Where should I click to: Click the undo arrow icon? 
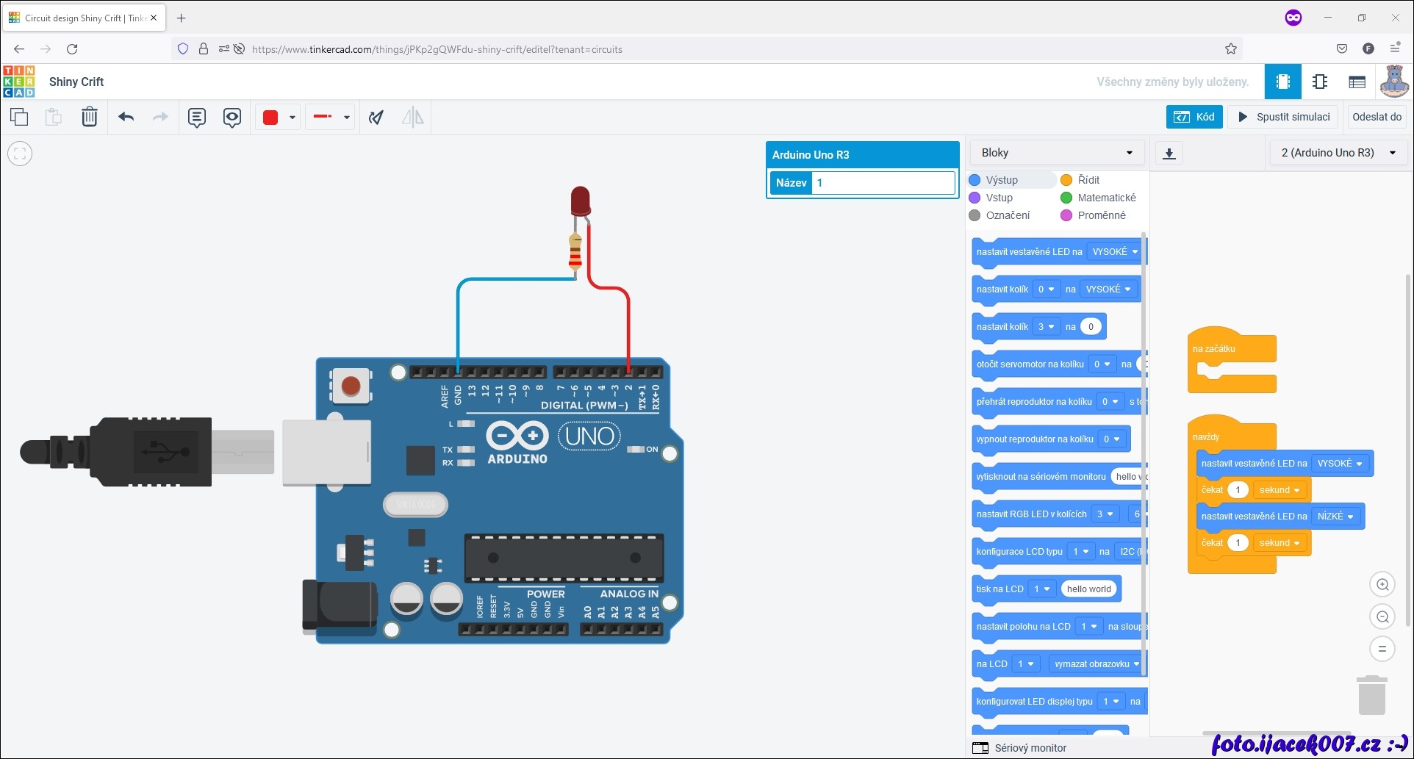[126, 117]
